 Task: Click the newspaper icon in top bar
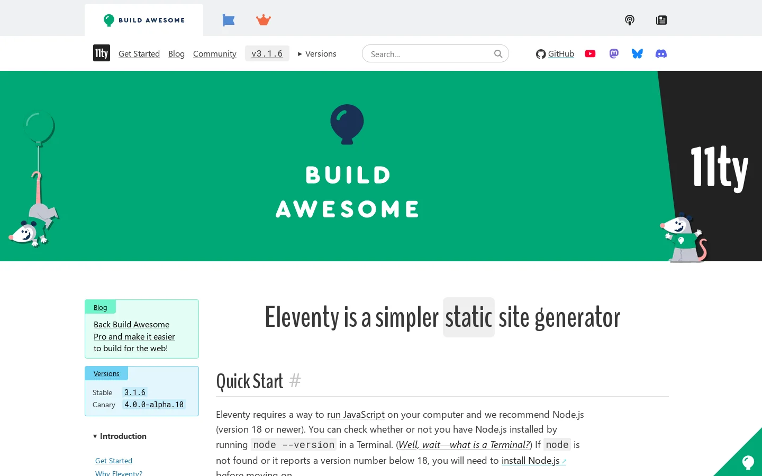661,20
